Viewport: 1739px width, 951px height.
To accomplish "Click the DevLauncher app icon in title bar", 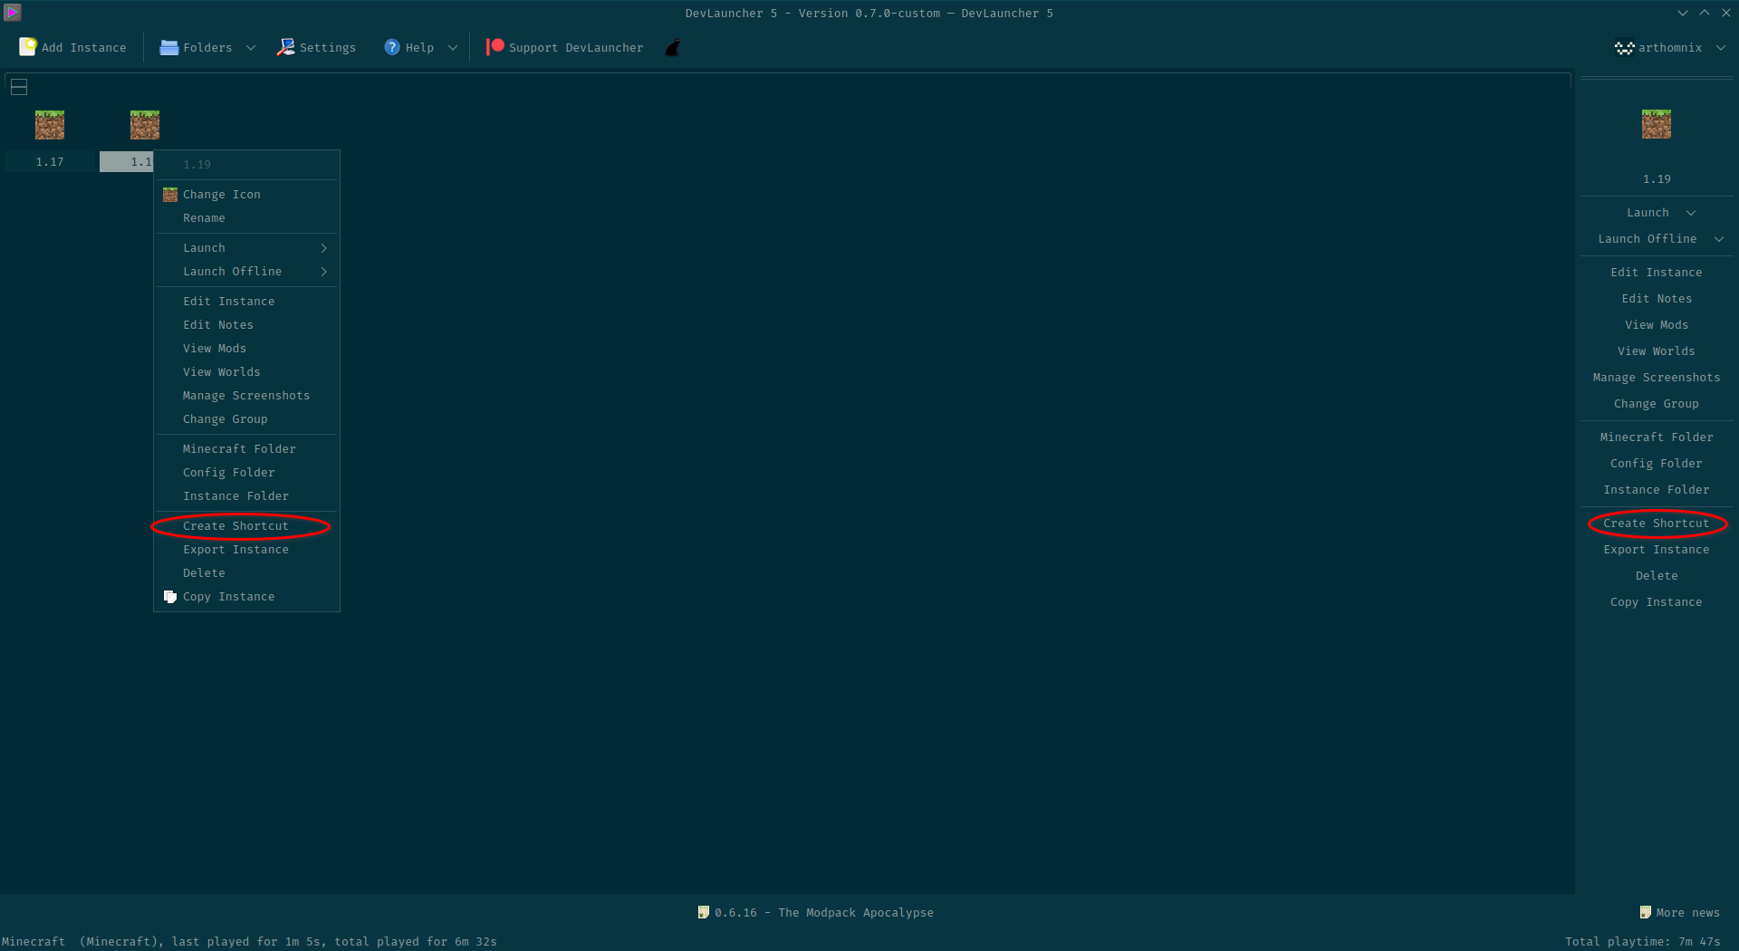I will [13, 12].
